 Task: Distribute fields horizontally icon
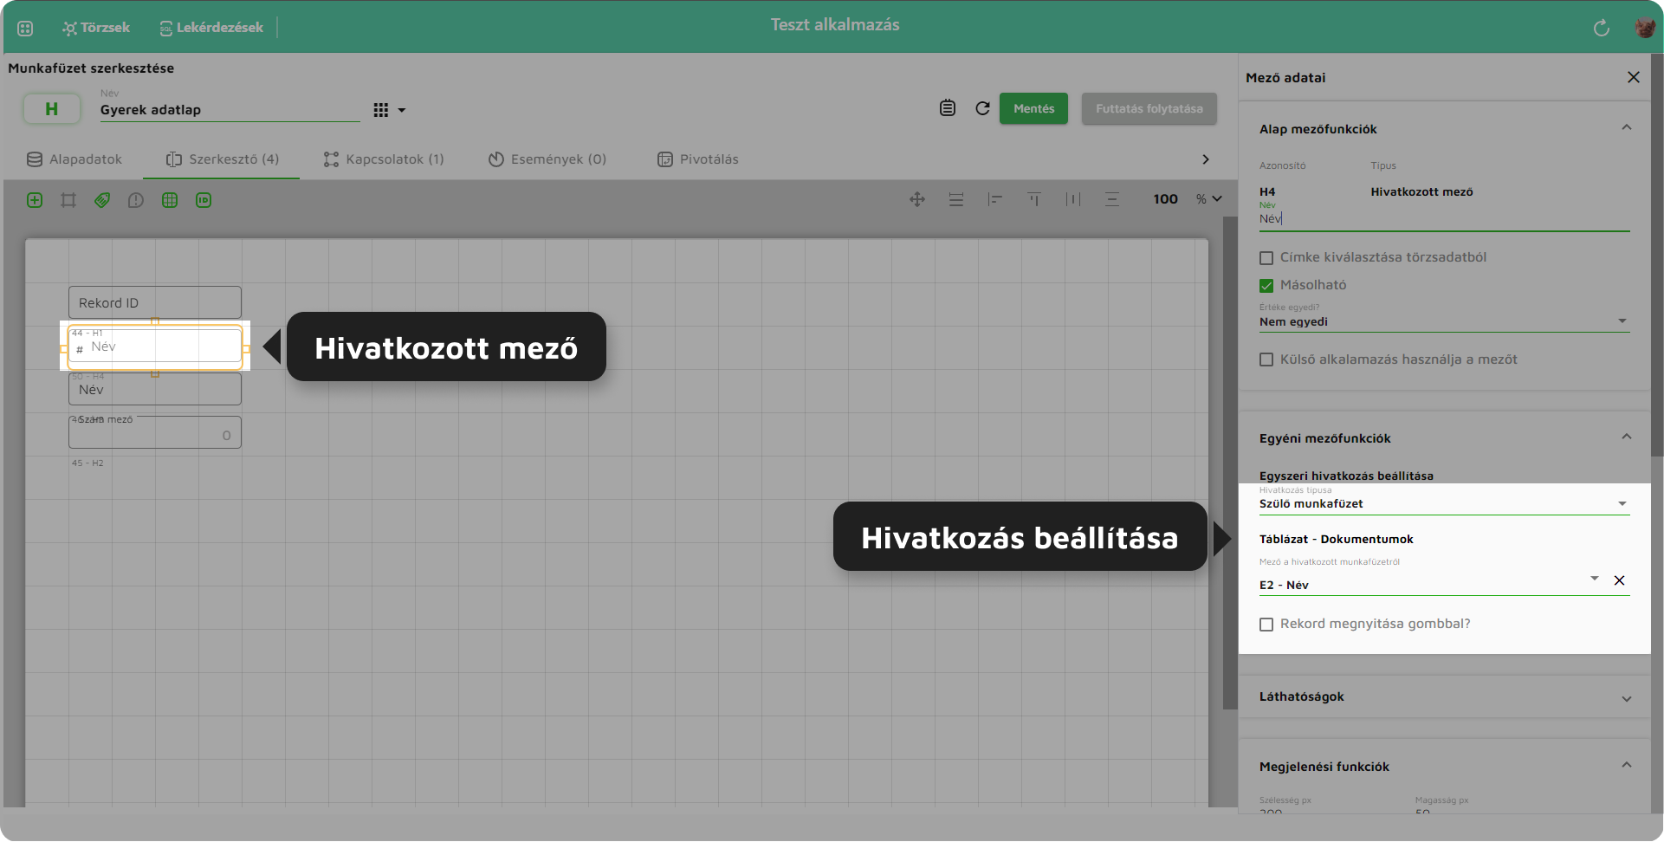(1073, 199)
